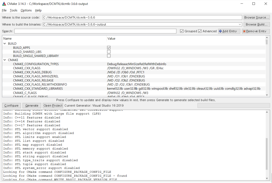Uncheck the BUILD_APPS checkbox
272x183 pixels.
[109, 48]
